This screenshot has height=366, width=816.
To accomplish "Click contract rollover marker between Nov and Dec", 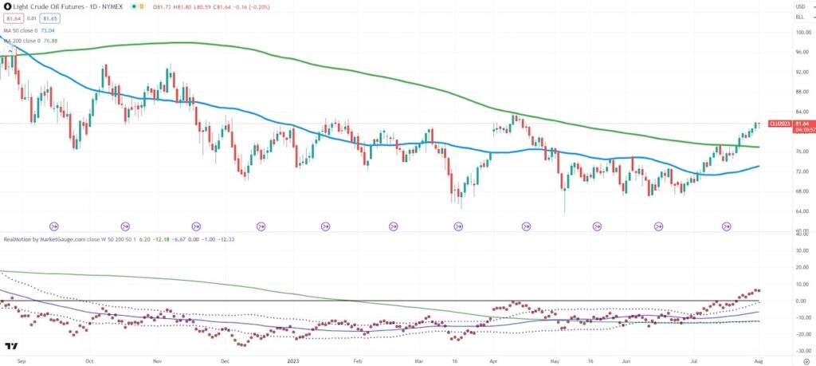I will coord(196,226).
